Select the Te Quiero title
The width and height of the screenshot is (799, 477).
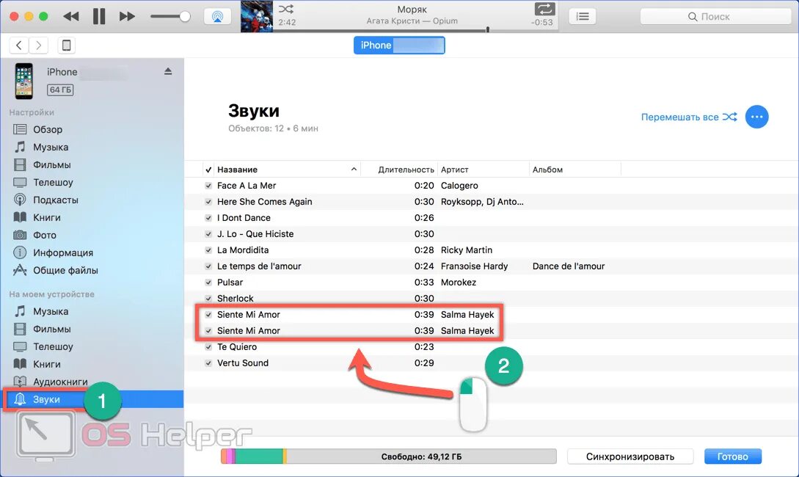(x=237, y=347)
